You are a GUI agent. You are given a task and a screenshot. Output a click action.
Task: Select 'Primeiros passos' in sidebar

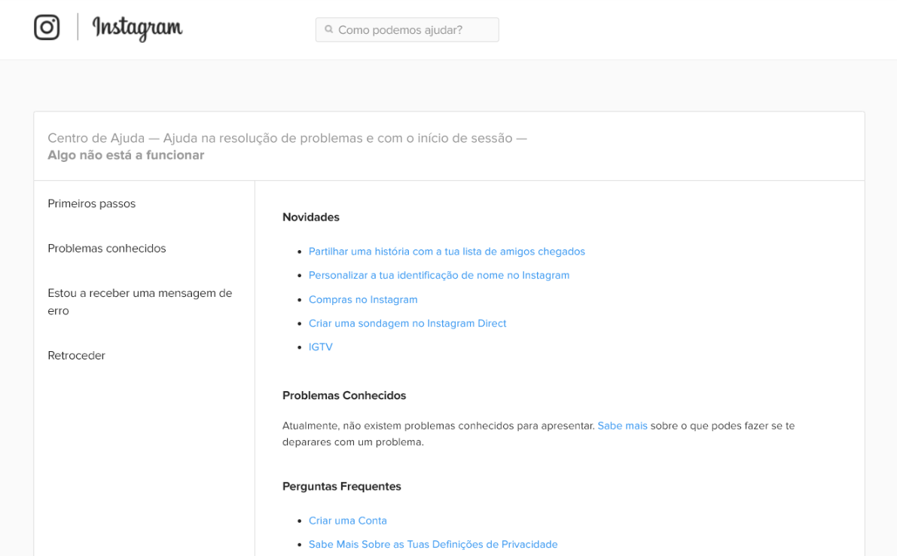point(92,203)
